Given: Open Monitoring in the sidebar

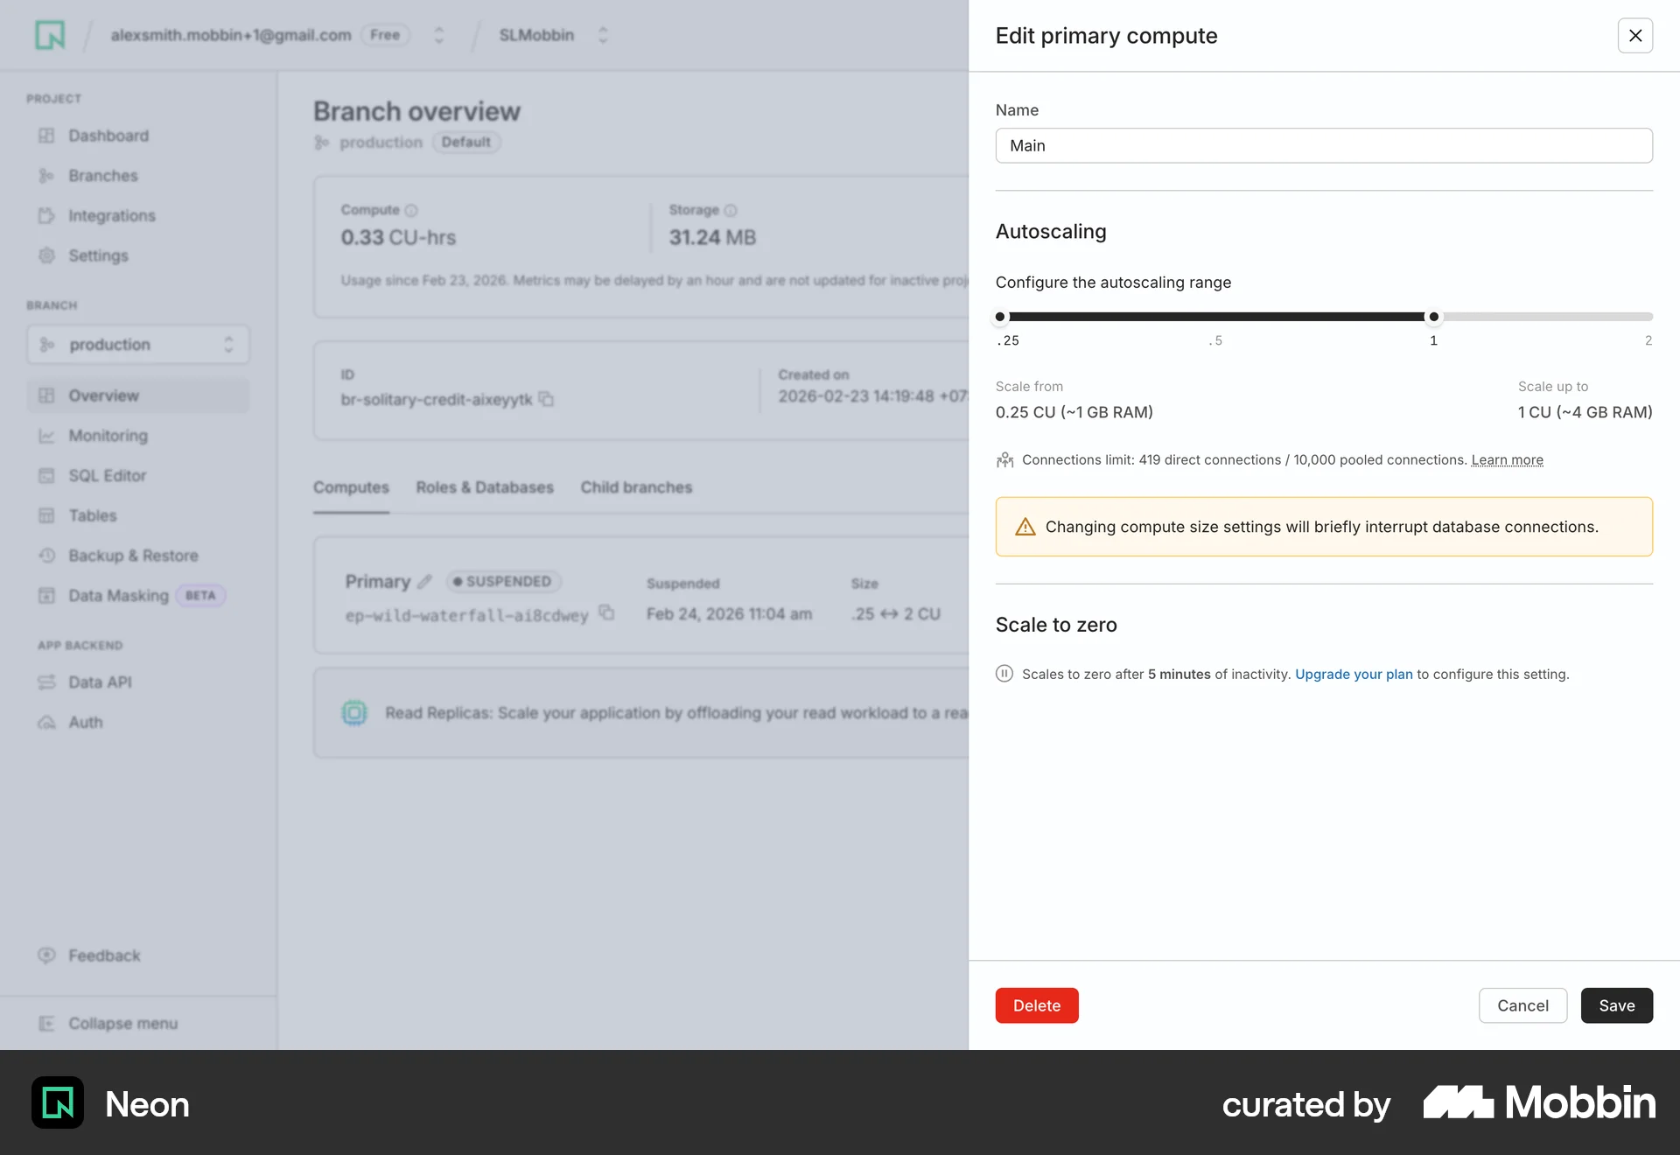Looking at the screenshot, I should point(108,436).
